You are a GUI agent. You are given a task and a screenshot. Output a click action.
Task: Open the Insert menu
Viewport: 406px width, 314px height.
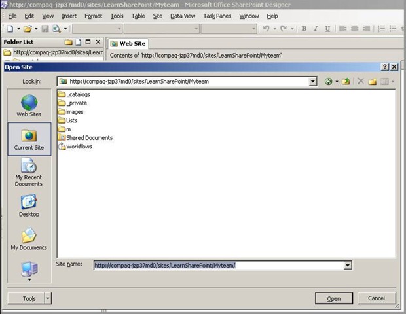click(69, 16)
